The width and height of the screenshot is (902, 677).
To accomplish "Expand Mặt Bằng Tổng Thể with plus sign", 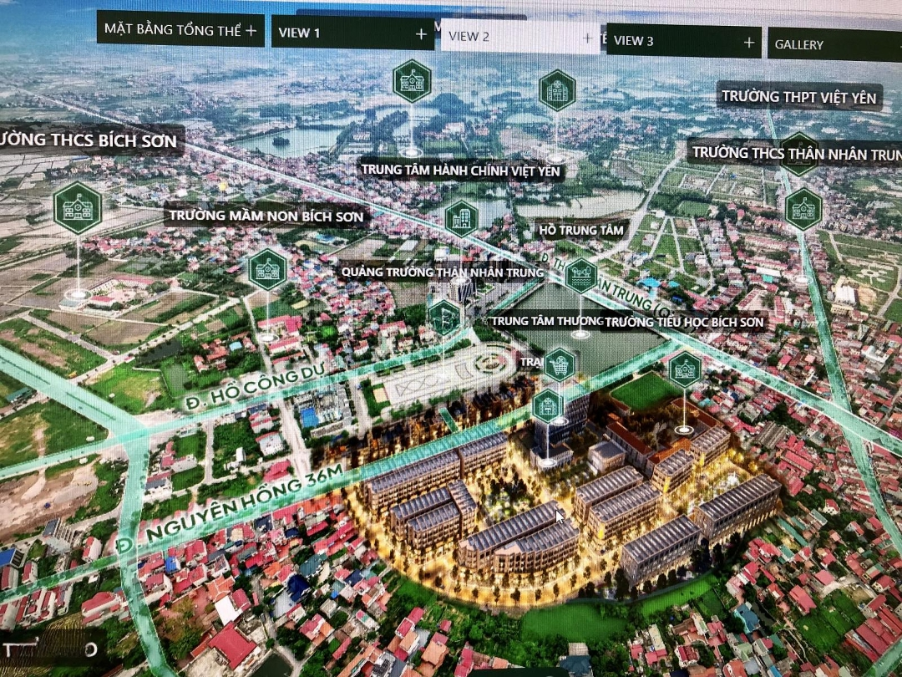I will pyautogui.click(x=251, y=30).
